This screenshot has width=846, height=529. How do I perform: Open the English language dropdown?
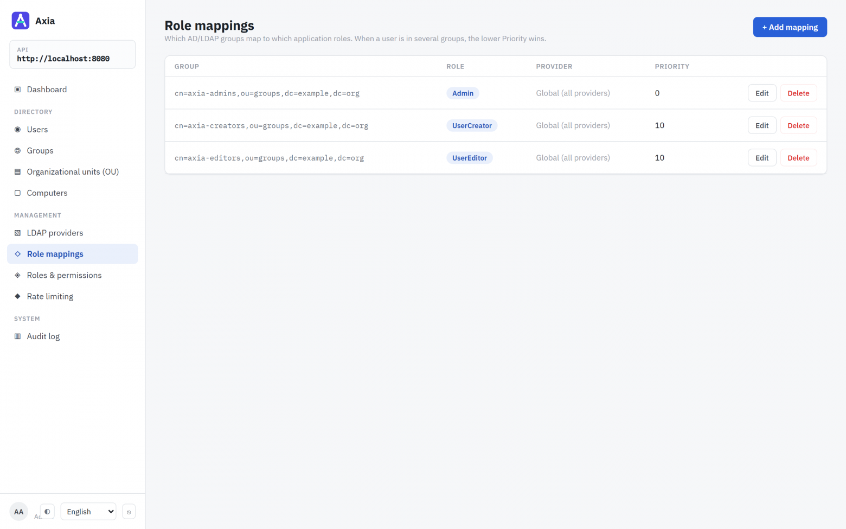pos(88,512)
